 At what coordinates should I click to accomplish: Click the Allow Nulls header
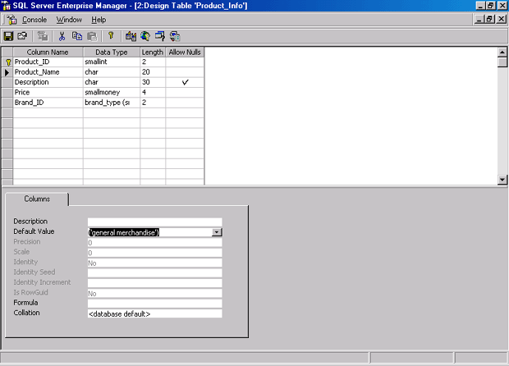pos(185,52)
